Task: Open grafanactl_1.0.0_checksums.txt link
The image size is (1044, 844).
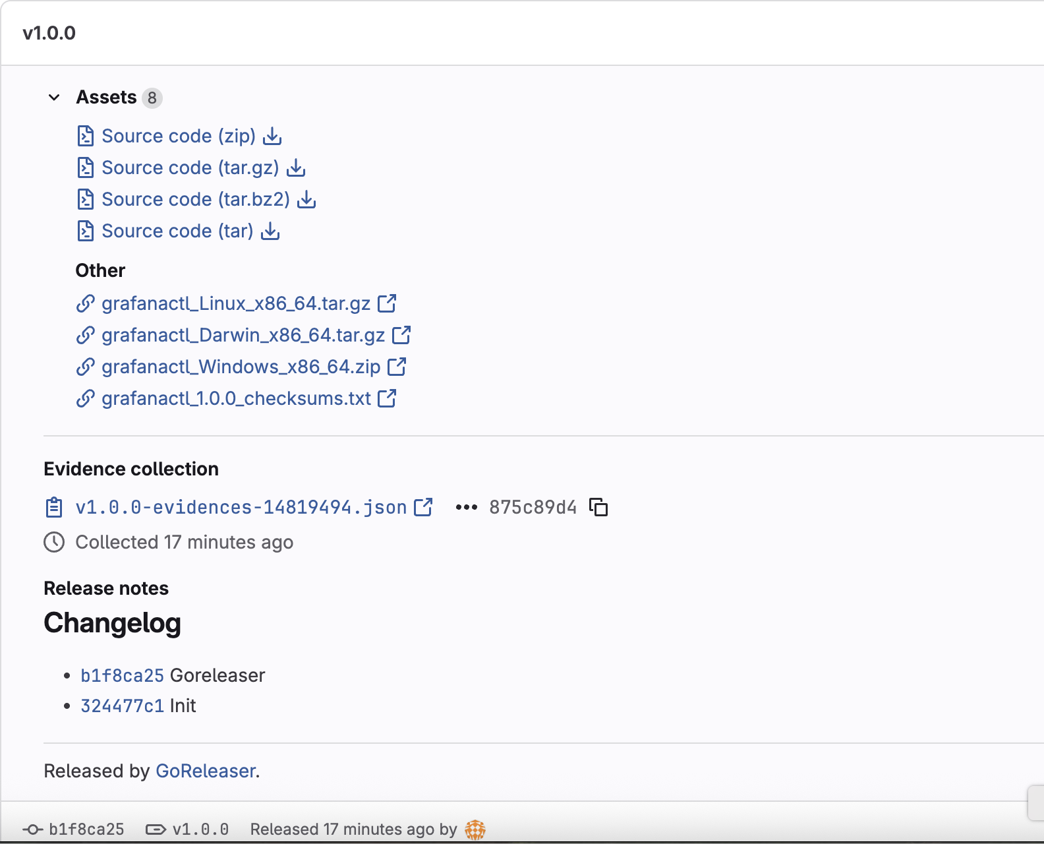Action: point(236,398)
